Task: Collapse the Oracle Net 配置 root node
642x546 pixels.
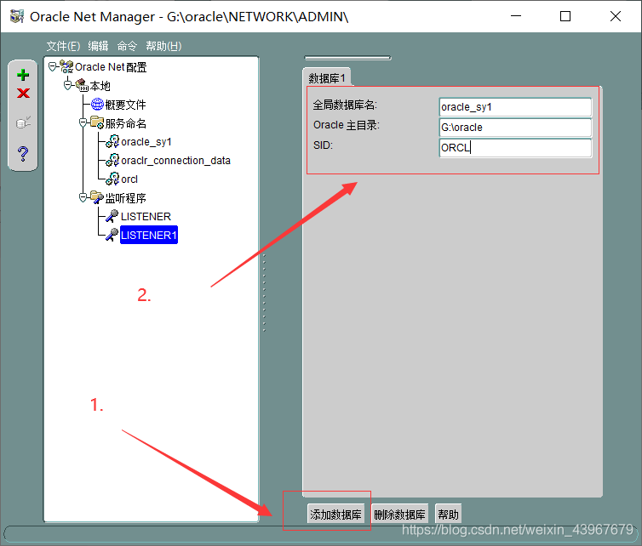Action: tap(53, 66)
